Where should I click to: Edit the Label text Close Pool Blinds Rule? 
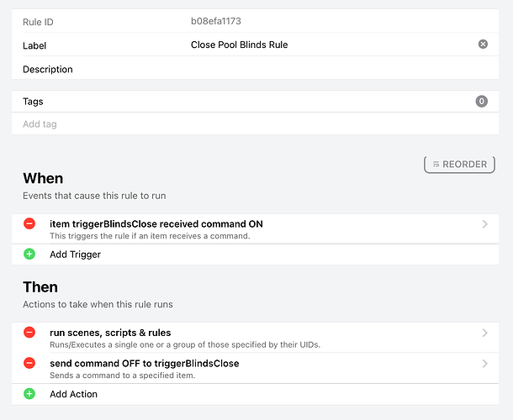[240, 45]
